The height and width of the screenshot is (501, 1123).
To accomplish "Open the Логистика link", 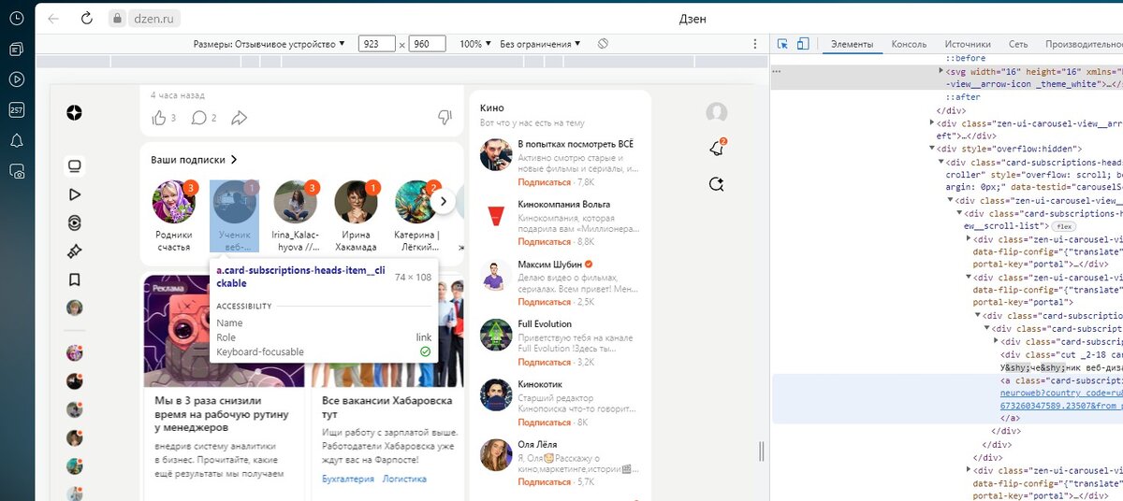I will pos(404,479).
